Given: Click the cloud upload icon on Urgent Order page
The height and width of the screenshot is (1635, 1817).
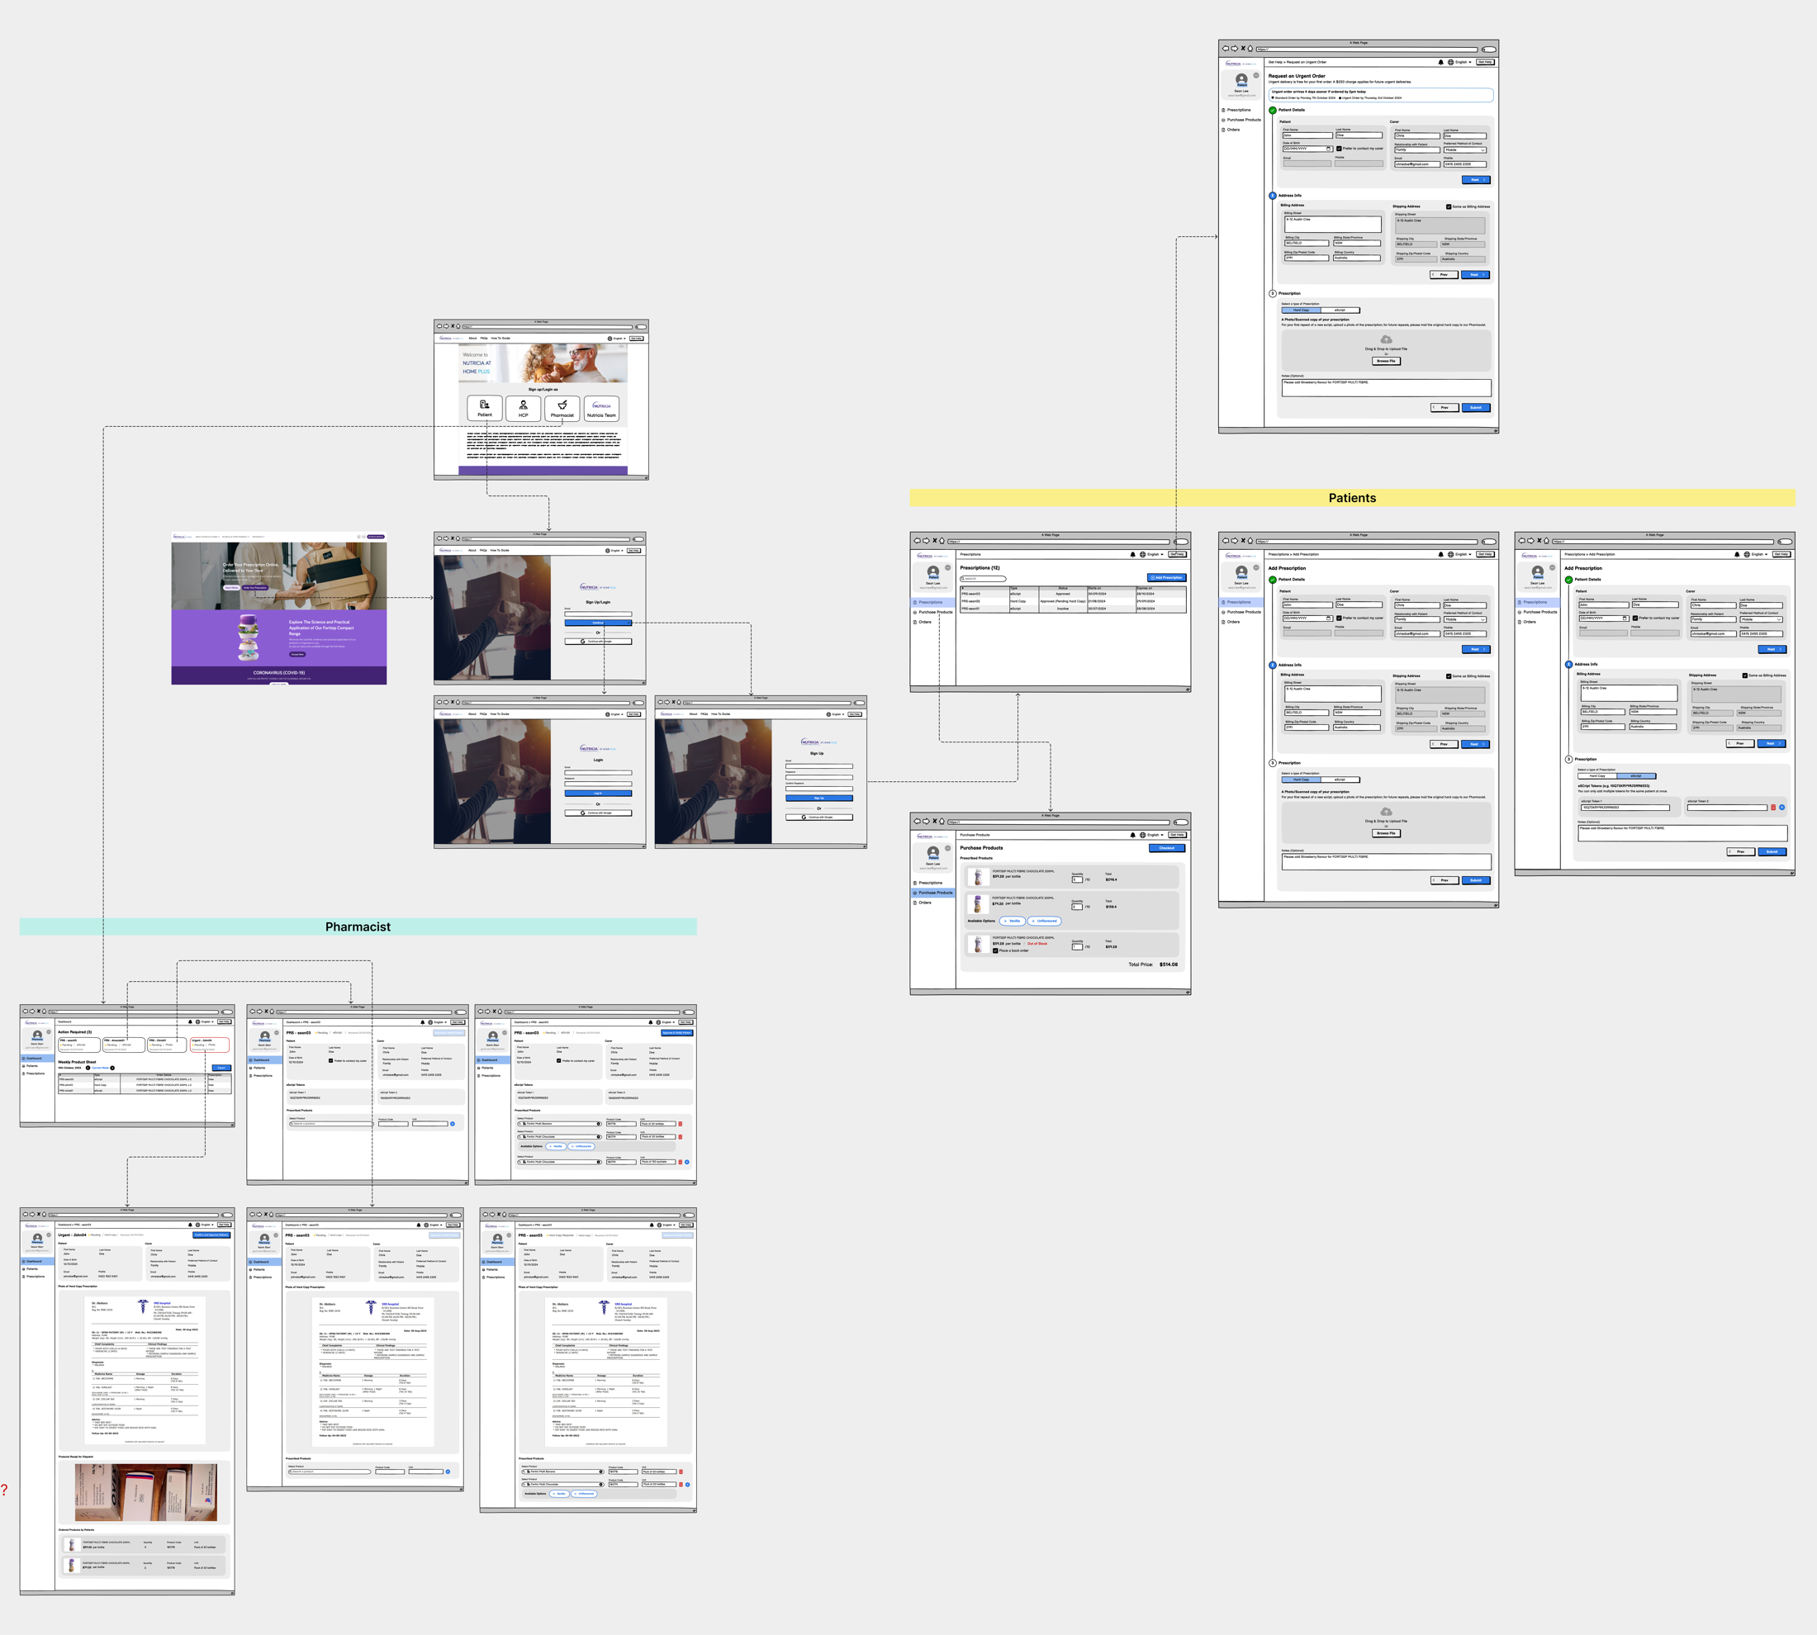Looking at the screenshot, I should point(1386,339).
